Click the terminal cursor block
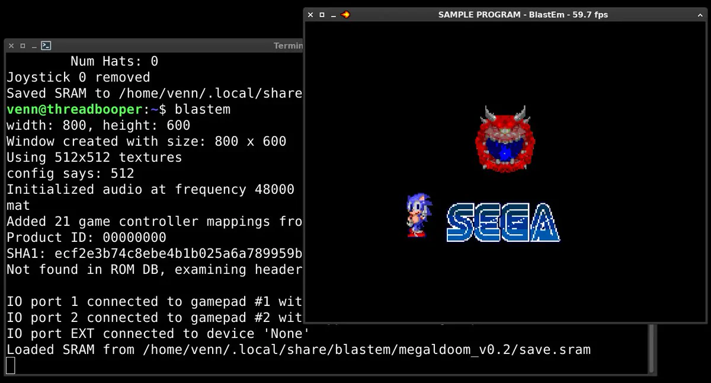Viewport: 711px width, 383px height. [11, 366]
